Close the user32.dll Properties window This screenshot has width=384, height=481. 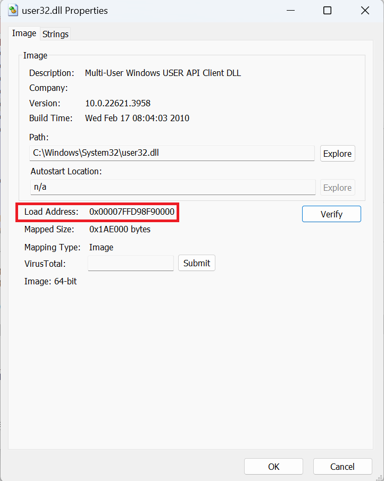click(365, 11)
